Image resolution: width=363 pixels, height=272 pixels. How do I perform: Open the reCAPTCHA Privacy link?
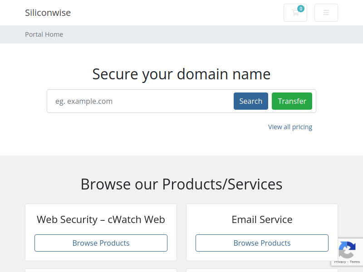tap(340, 262)
